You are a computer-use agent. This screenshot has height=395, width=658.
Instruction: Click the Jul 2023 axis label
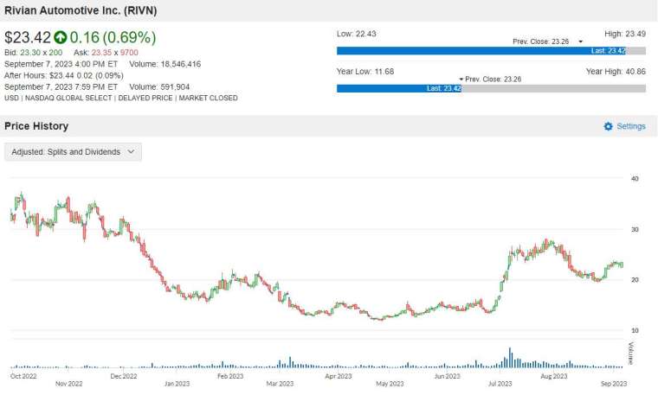(x=500, y=384)
